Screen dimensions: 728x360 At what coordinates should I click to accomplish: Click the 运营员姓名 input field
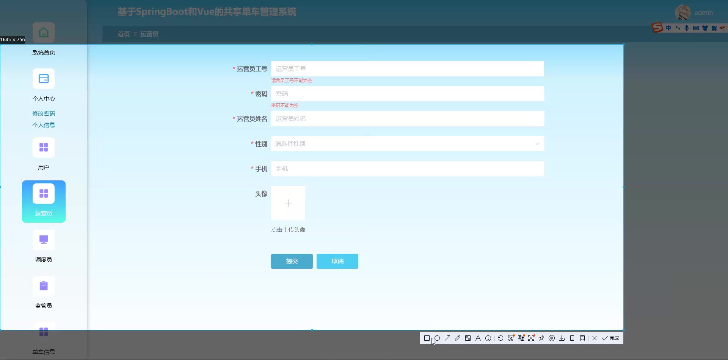click(x=408, y=119)
